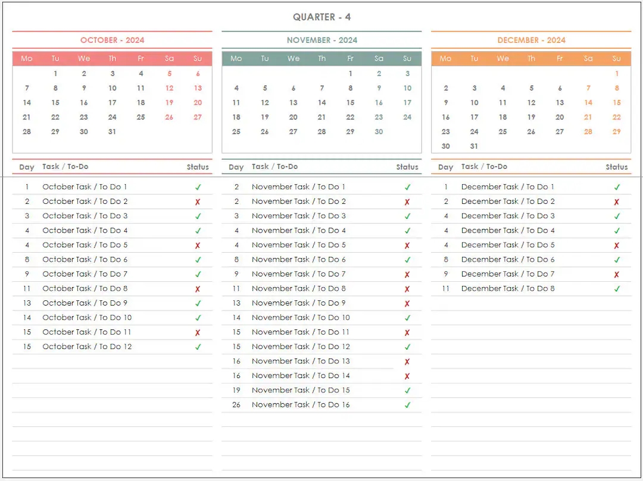
Task: Click the green checkmark beside October Task 1
Action: (198, 187)
